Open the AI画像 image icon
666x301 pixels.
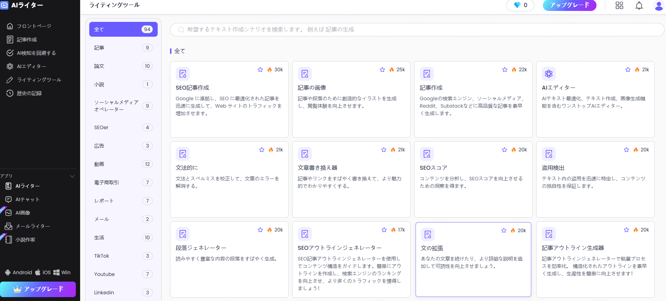[x=8, y=213]
